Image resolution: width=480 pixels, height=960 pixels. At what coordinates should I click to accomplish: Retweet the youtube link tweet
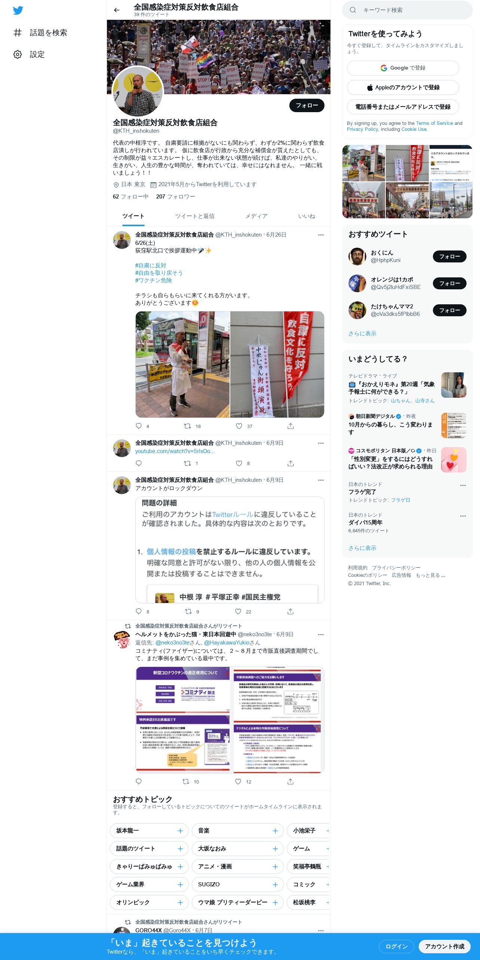pos(187,463)
